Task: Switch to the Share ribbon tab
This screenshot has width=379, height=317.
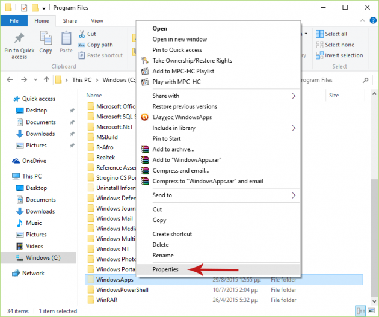Action: (70, 21)
